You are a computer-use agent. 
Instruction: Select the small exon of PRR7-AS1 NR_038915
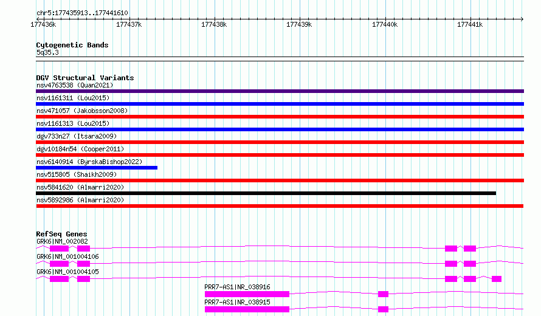pos(384,309)
